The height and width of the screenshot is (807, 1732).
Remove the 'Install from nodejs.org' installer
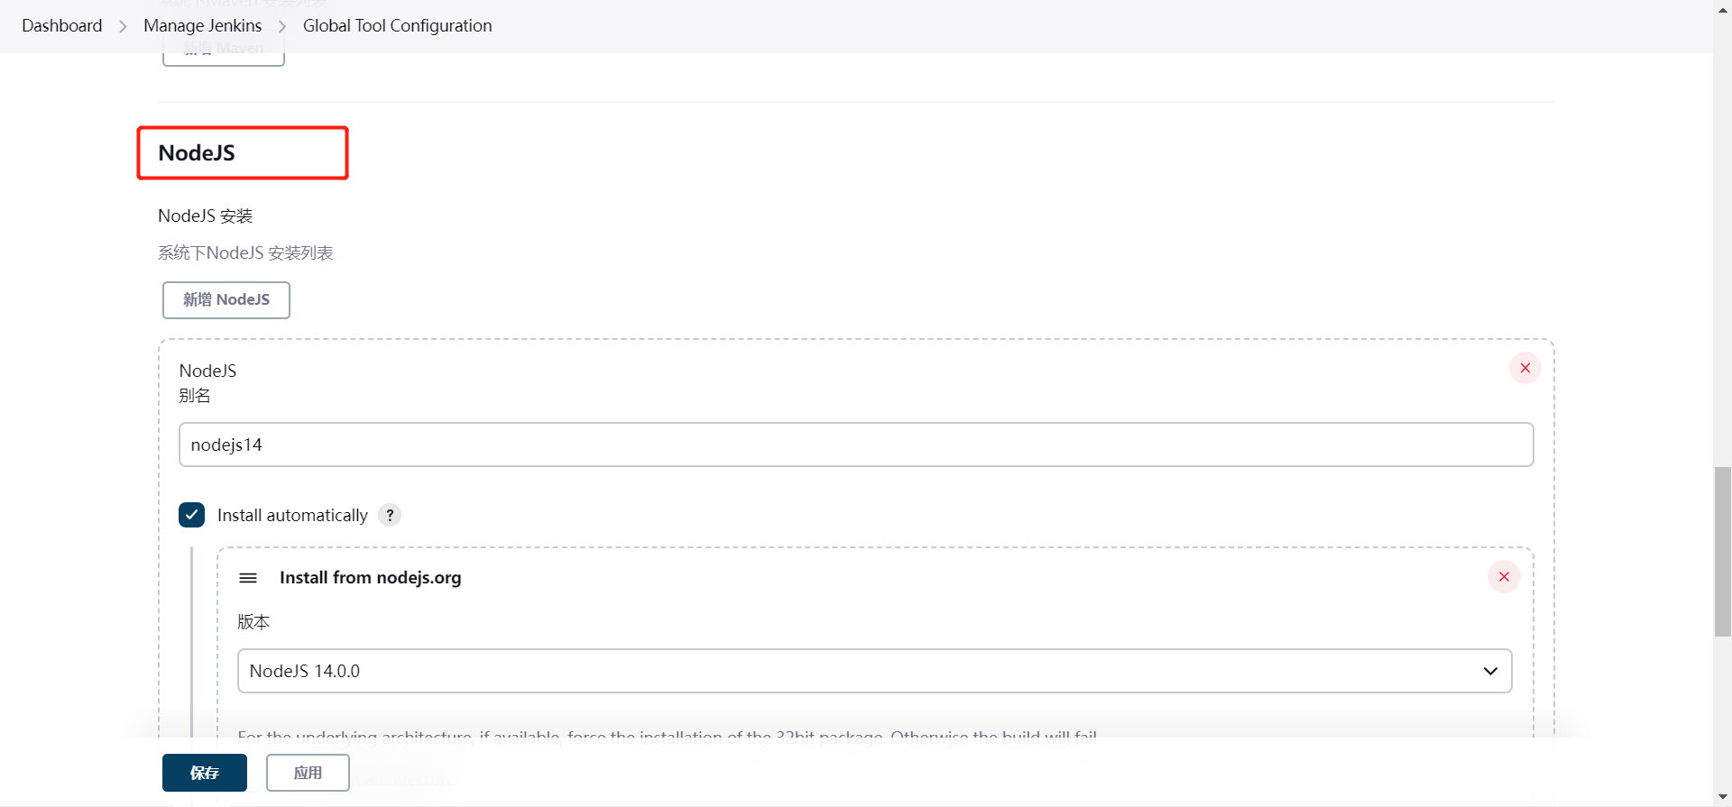tap(1503, 577)
